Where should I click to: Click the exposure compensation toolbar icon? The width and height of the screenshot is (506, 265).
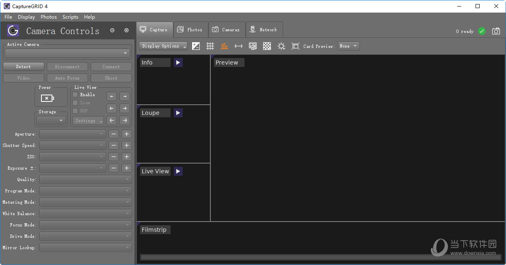[x=196, y=46]
